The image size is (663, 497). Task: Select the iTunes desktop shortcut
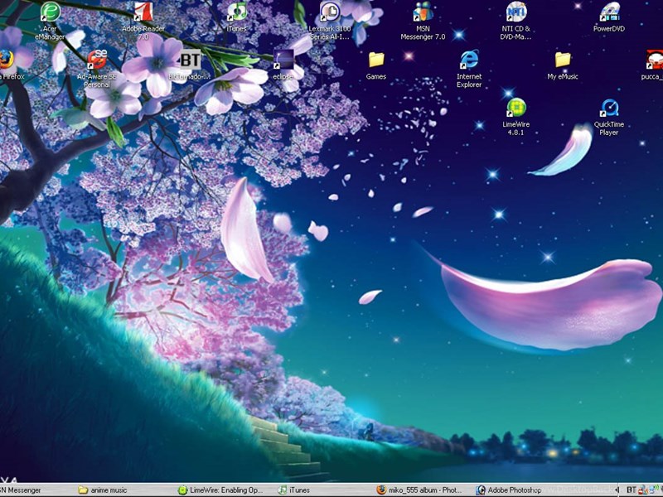[x=236, y=13]
